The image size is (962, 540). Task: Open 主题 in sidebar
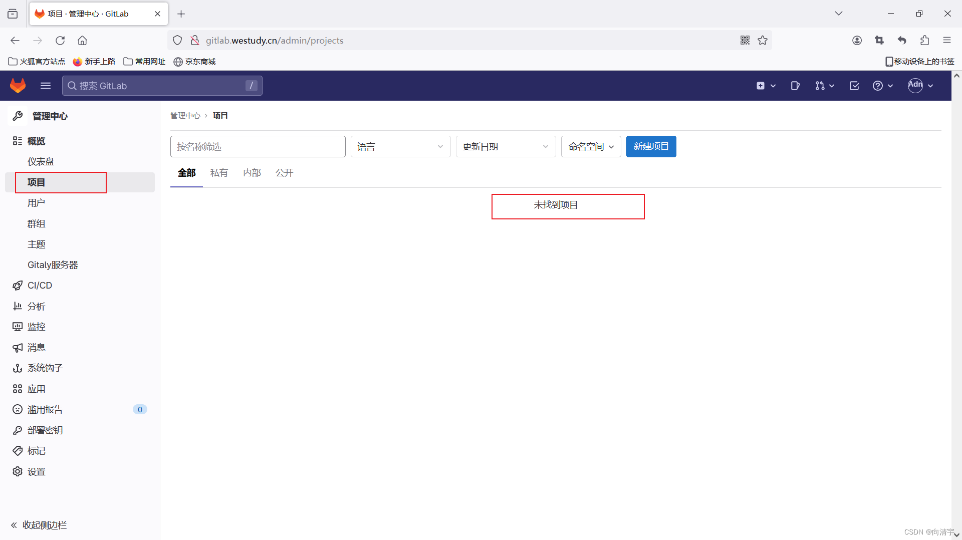(x=80, y=244)
